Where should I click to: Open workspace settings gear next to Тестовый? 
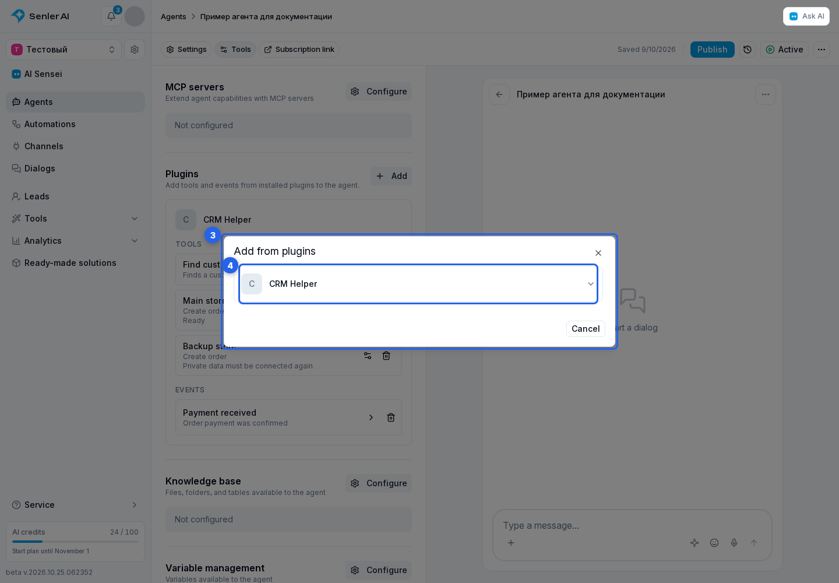135,50
